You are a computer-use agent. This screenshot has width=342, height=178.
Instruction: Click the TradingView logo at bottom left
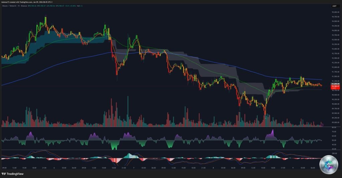12,174
